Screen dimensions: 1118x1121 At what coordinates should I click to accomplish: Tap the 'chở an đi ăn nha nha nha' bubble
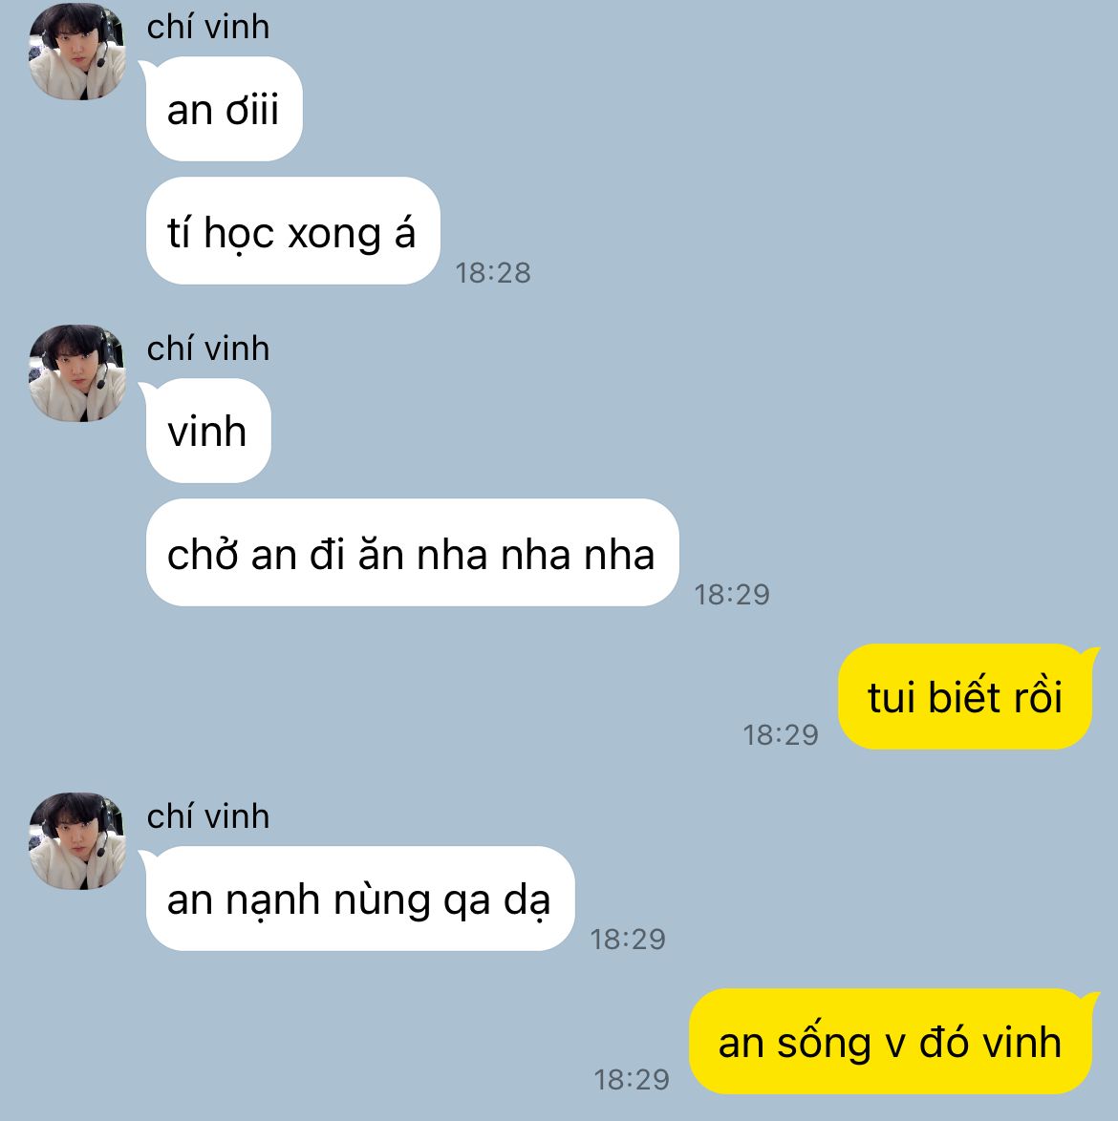click(412, 553)
